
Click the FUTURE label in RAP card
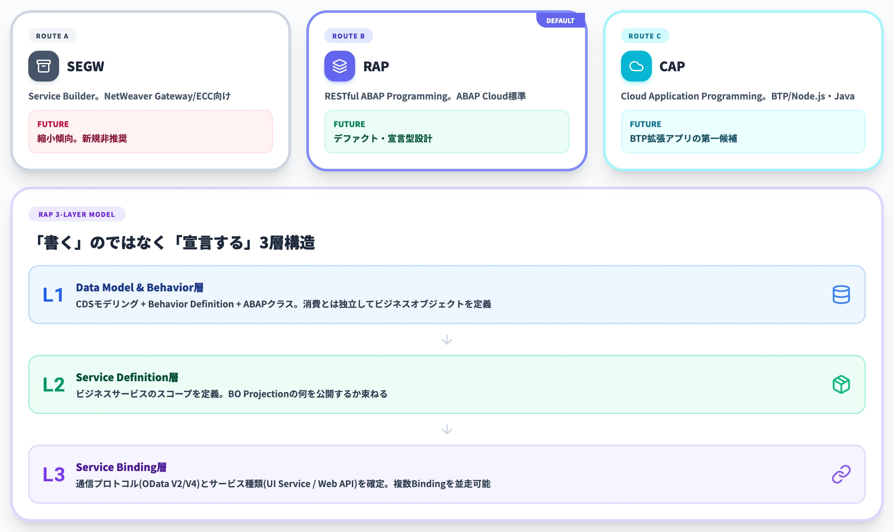coord(349,124)
